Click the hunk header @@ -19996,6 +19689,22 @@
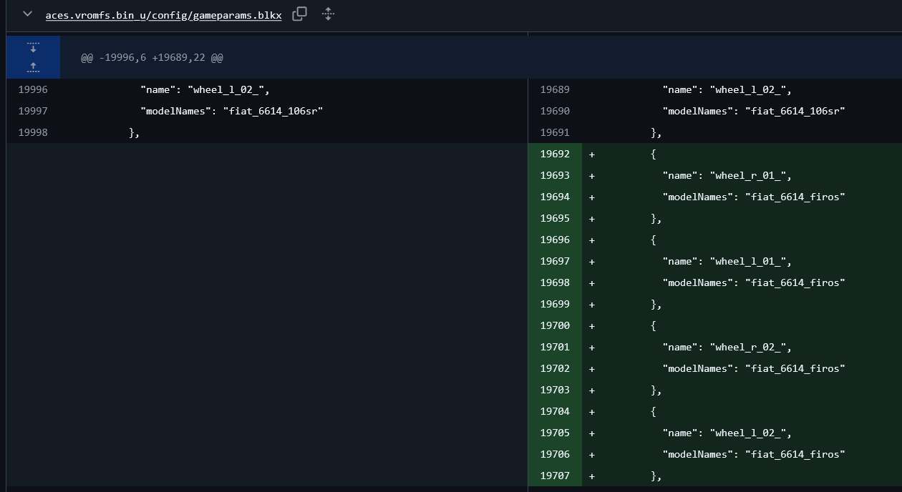Screen dimensions: 902x492 (152, 57)
